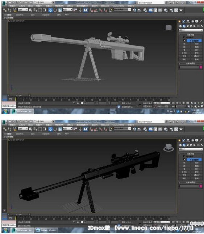Open Material Editor in lower screenshot toolbar
The height and width of the screenshot is (234, 204).
(x=166, y=129)
